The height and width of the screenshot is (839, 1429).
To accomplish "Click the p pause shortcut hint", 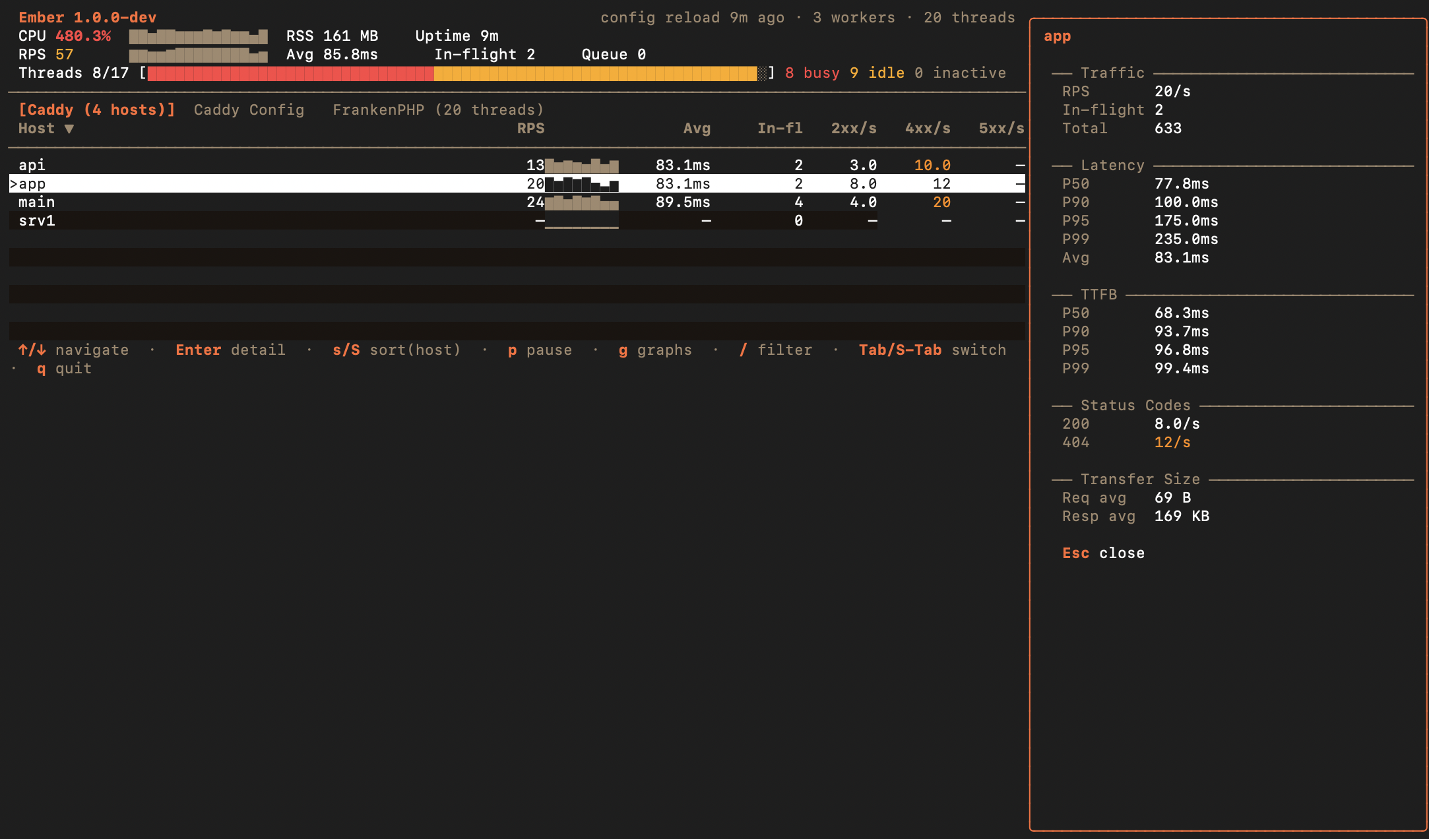I will tap(540, 350).
